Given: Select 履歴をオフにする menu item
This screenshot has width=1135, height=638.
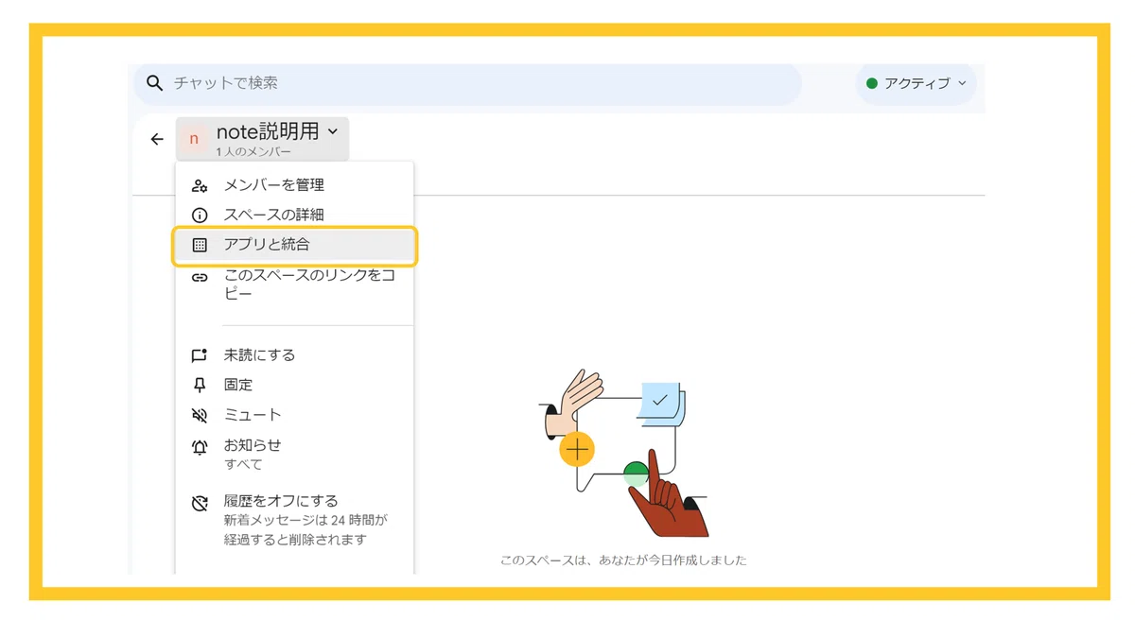Looking at the screenshot, I should [294, 520].
